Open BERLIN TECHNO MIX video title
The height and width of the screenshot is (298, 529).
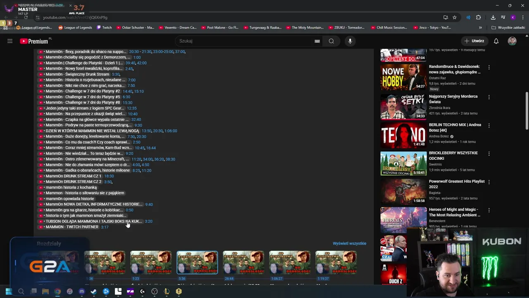(x=455, y=127)
